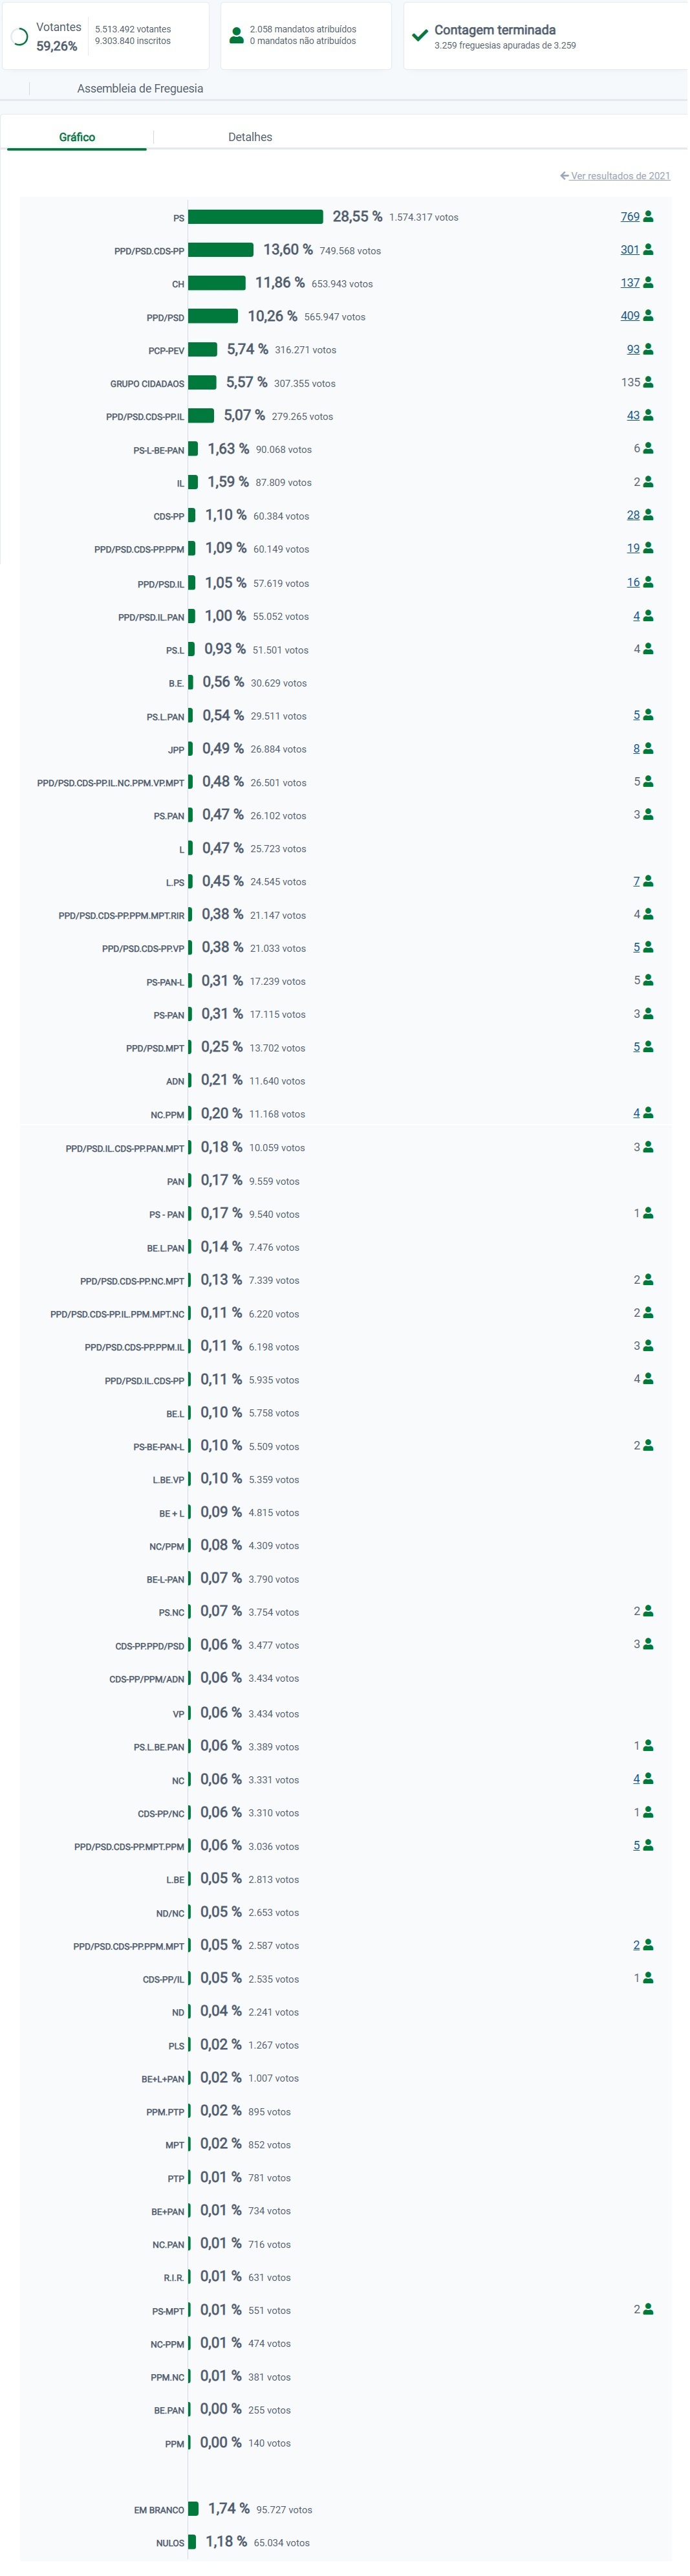Viewport: 690px width, 2576px height.
Task: Click the Assembleia de Freguesia heading
Action: click(x=140, y=88)
